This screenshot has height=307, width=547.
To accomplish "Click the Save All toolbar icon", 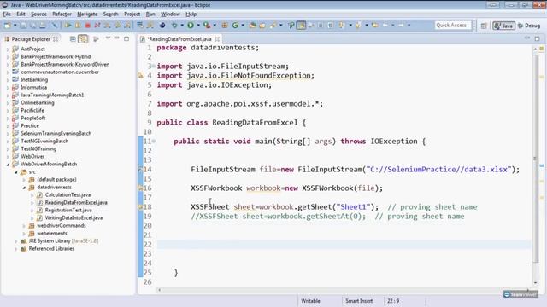I will coord(32,26).
